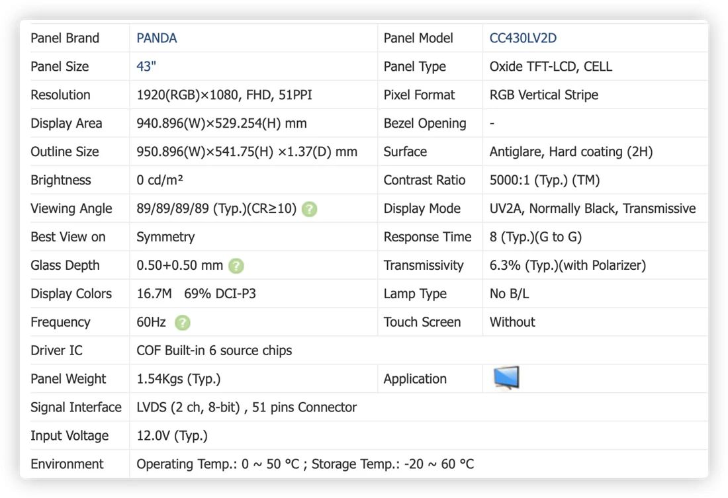Click the Display Area dimensions text
This screenshot has height=498, width=728.
[x=222, y=124]
